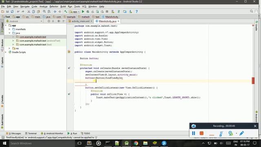This screenshot has height=147, width=261.
Task: Click the Open folder toolbar icon
Action: [3, 12]
